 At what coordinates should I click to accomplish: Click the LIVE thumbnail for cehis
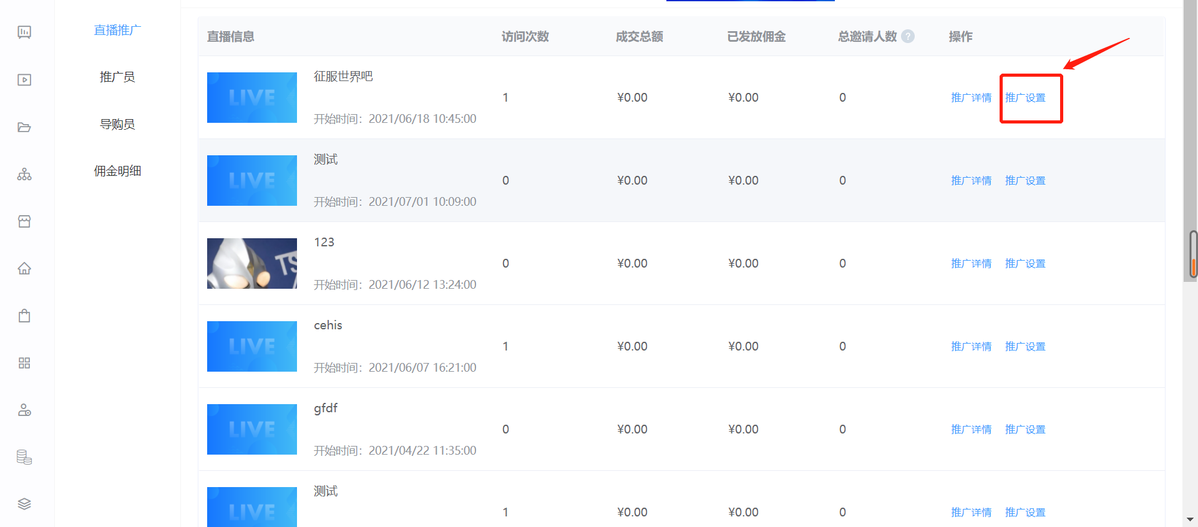click(x=252, y=346)
